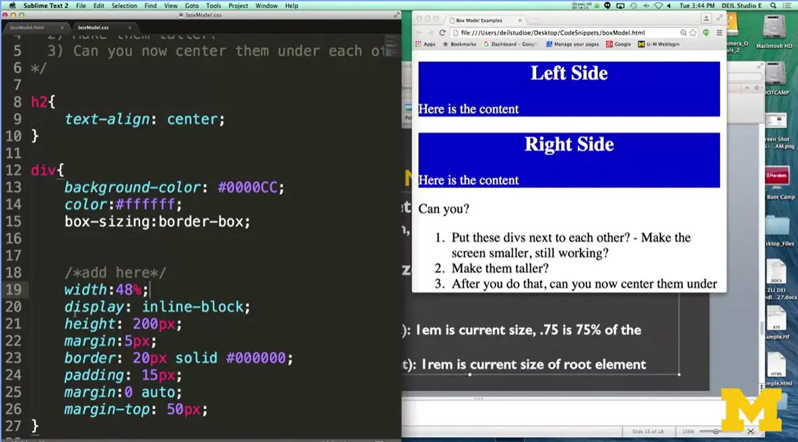Image resolution: width=798 pixels, height=442 pixels.
Task: Open Spotlight search in the menu bar
Action: click(x=773, y=5)
